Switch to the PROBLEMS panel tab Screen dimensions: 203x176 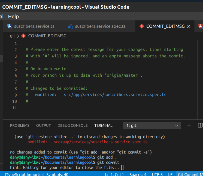pyautogui.click(x=20, y=126)
